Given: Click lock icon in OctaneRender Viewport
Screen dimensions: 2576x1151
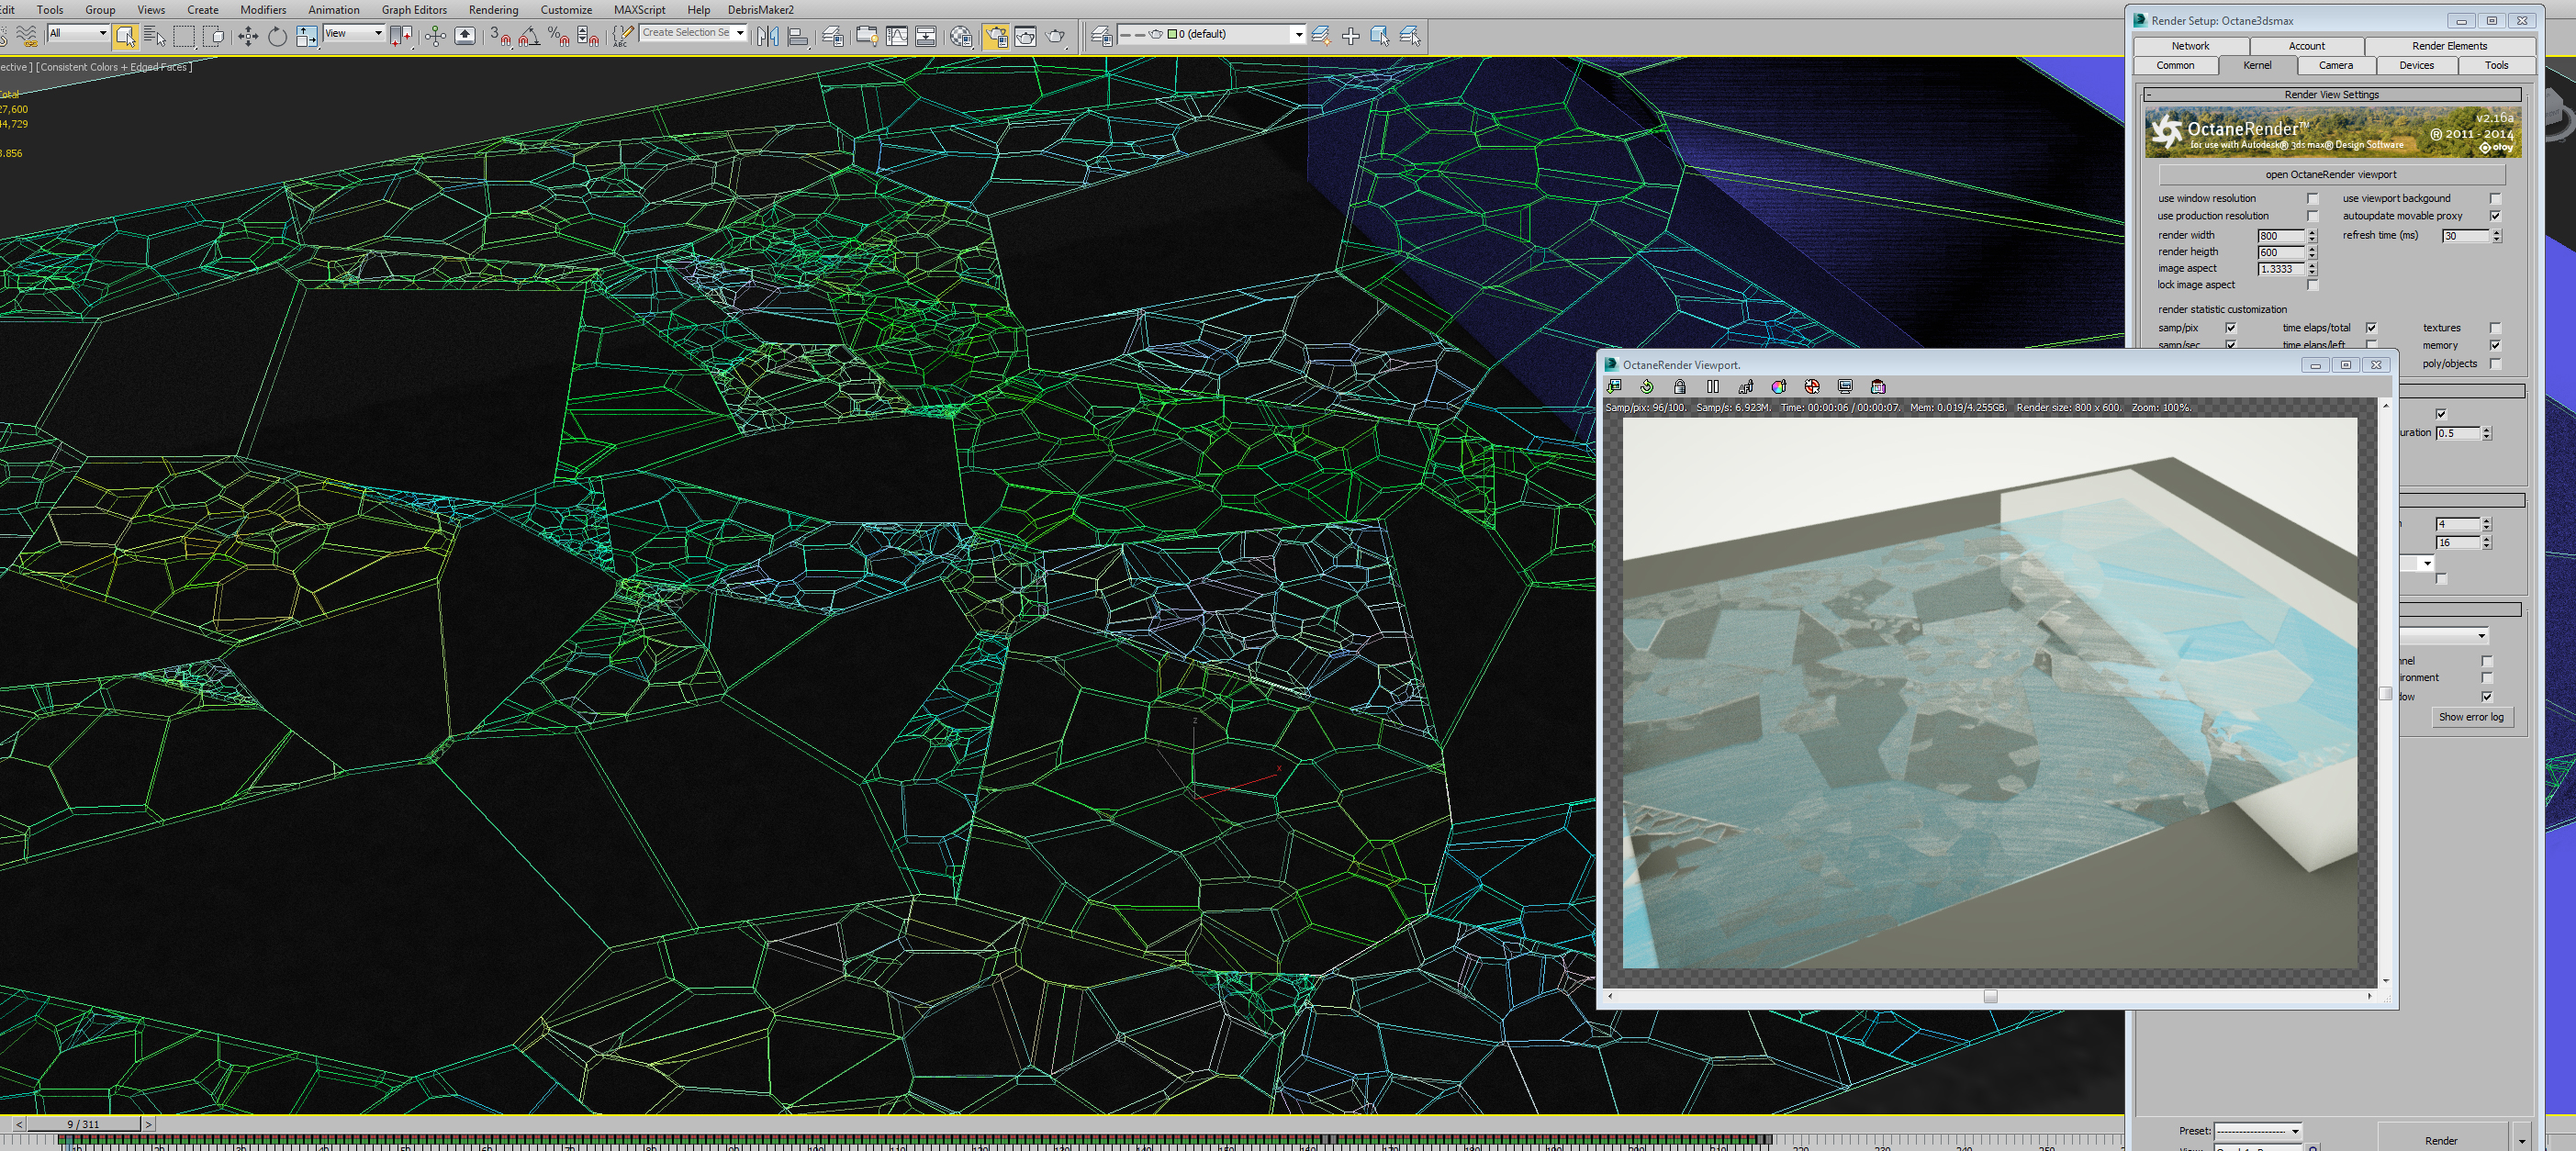Looking at the screenshot, I should (1680, 387).
